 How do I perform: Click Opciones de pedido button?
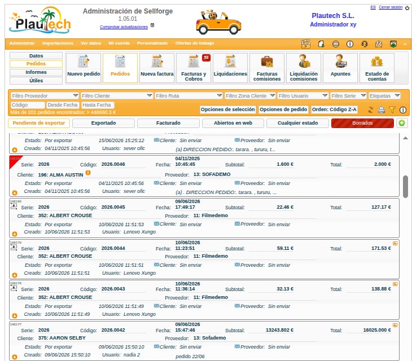tap(283, 109)
